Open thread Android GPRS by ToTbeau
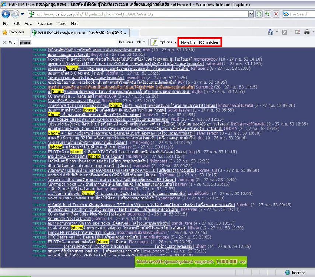Viewport: 315px width, 277px height. click(x=103, y=175)
